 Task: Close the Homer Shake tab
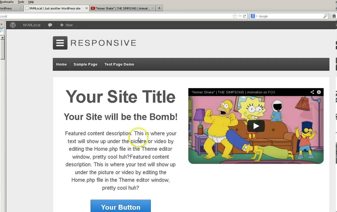pyautogui.click(x=153, y=8)
